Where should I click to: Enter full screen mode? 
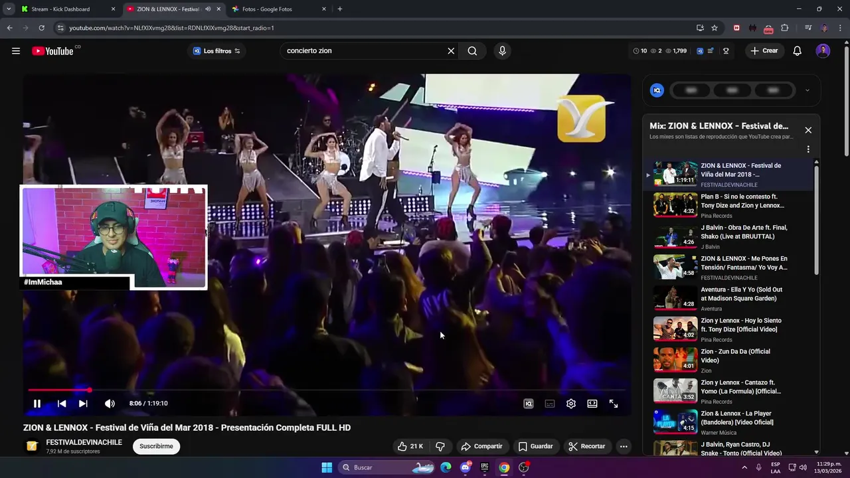(614, 404)
